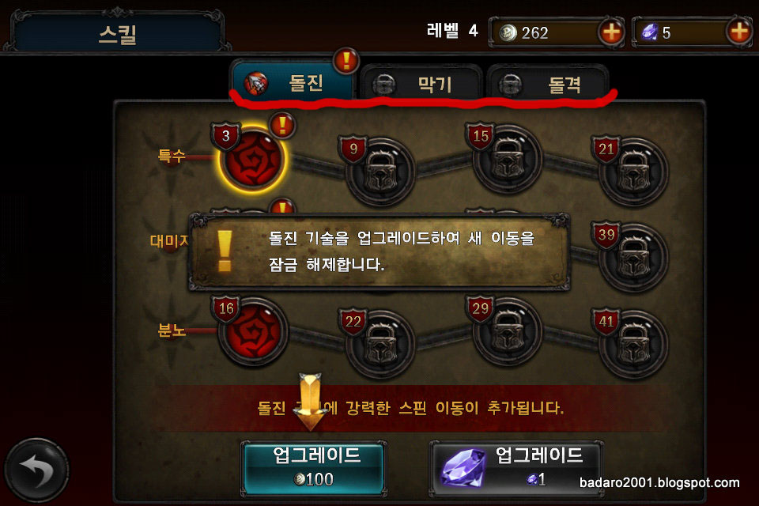Add more purple gems with plus button
Screen dimensions: 759x506
[x=739, y=32]
